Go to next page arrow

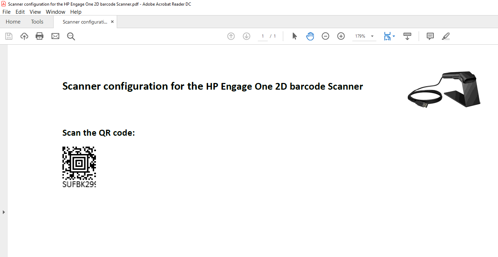coord(247,36)
